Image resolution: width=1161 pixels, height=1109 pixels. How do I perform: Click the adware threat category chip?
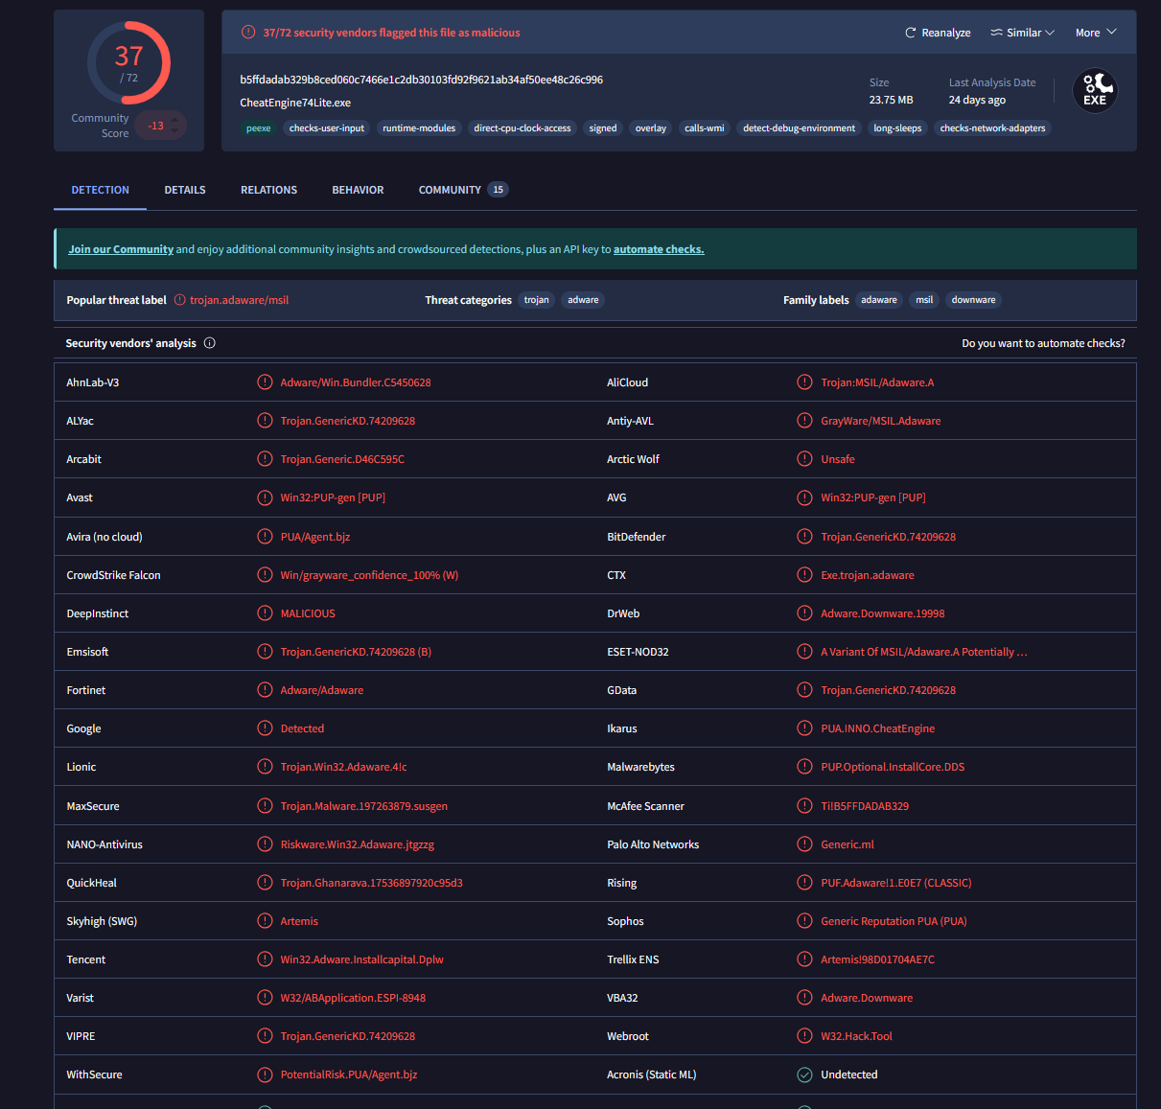coord(583,300)
